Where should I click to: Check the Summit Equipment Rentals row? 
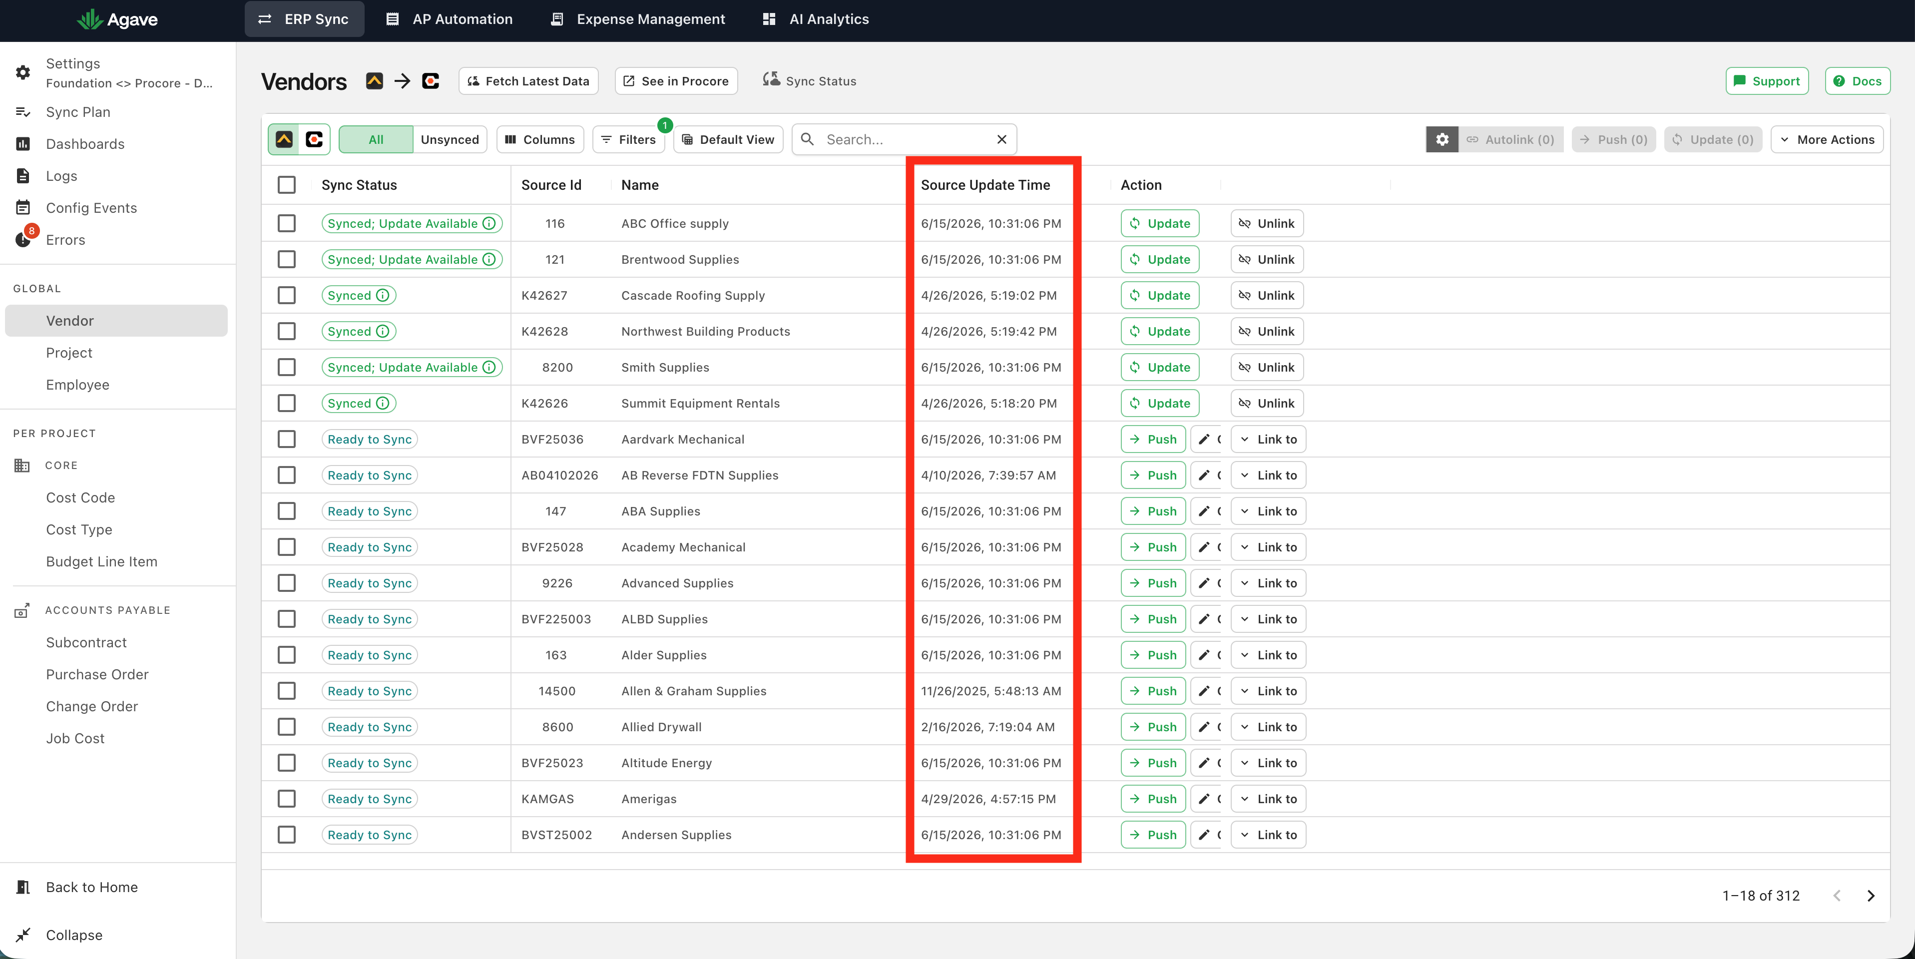(x=287, y=403)
